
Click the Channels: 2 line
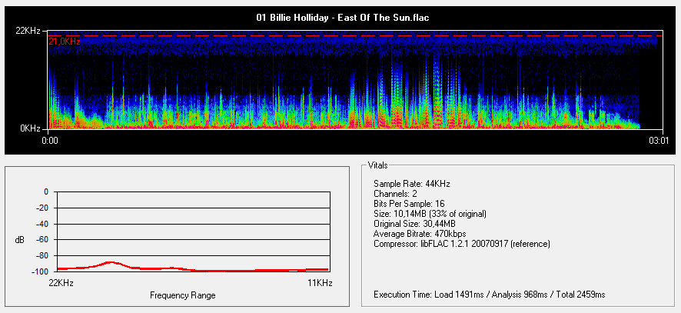pos(395,194)
